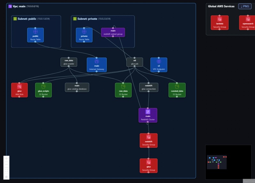
Task: Click the bottom connector handle of etl glue job
Action: [x=135, y=66]
